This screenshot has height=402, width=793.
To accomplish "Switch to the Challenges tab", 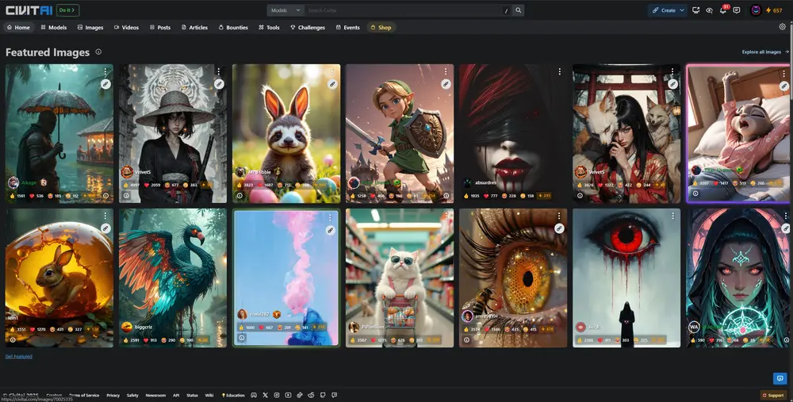I will coord(308,27).
